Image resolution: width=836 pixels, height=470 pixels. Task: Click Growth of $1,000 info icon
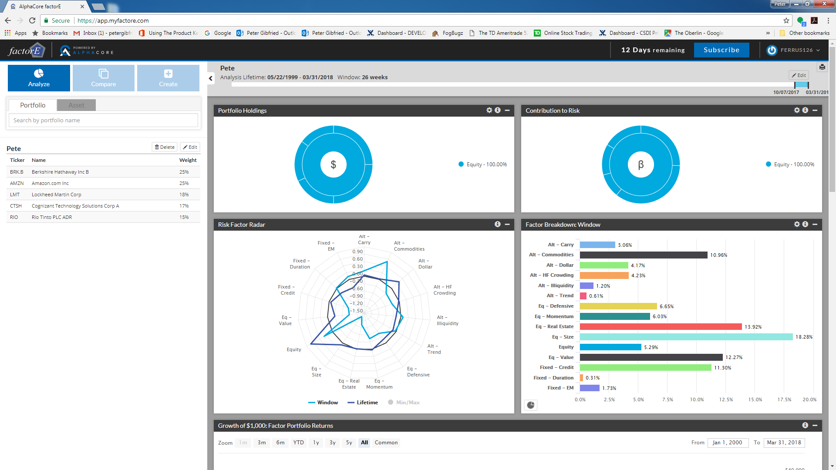click(x=805, y=426)
